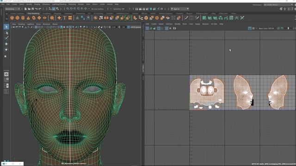This screenshot has width=296, height=166.
Task: Toggle the viewport grid display button
Action: (36, 27)
